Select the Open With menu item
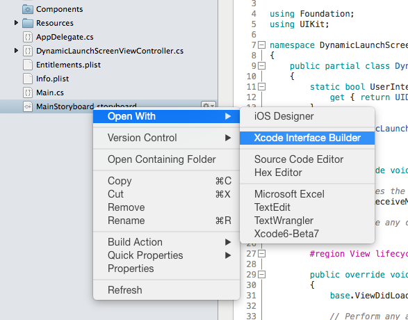Screen dimensions: 408x320 pos(166,116)
